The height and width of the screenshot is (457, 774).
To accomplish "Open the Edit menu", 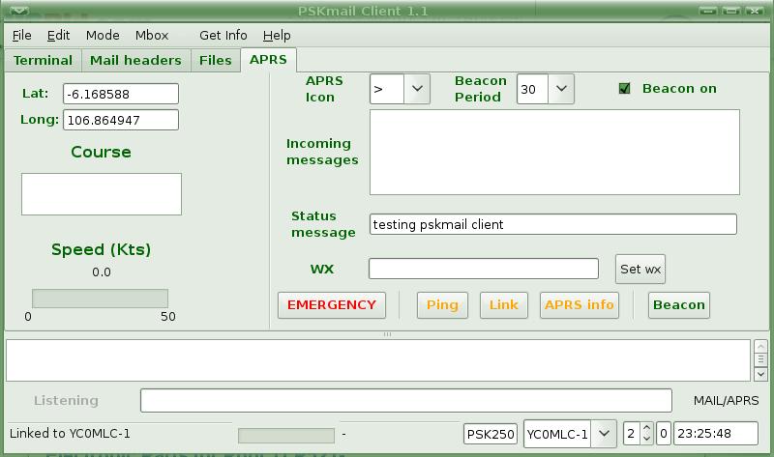I will tap(58, 36).
